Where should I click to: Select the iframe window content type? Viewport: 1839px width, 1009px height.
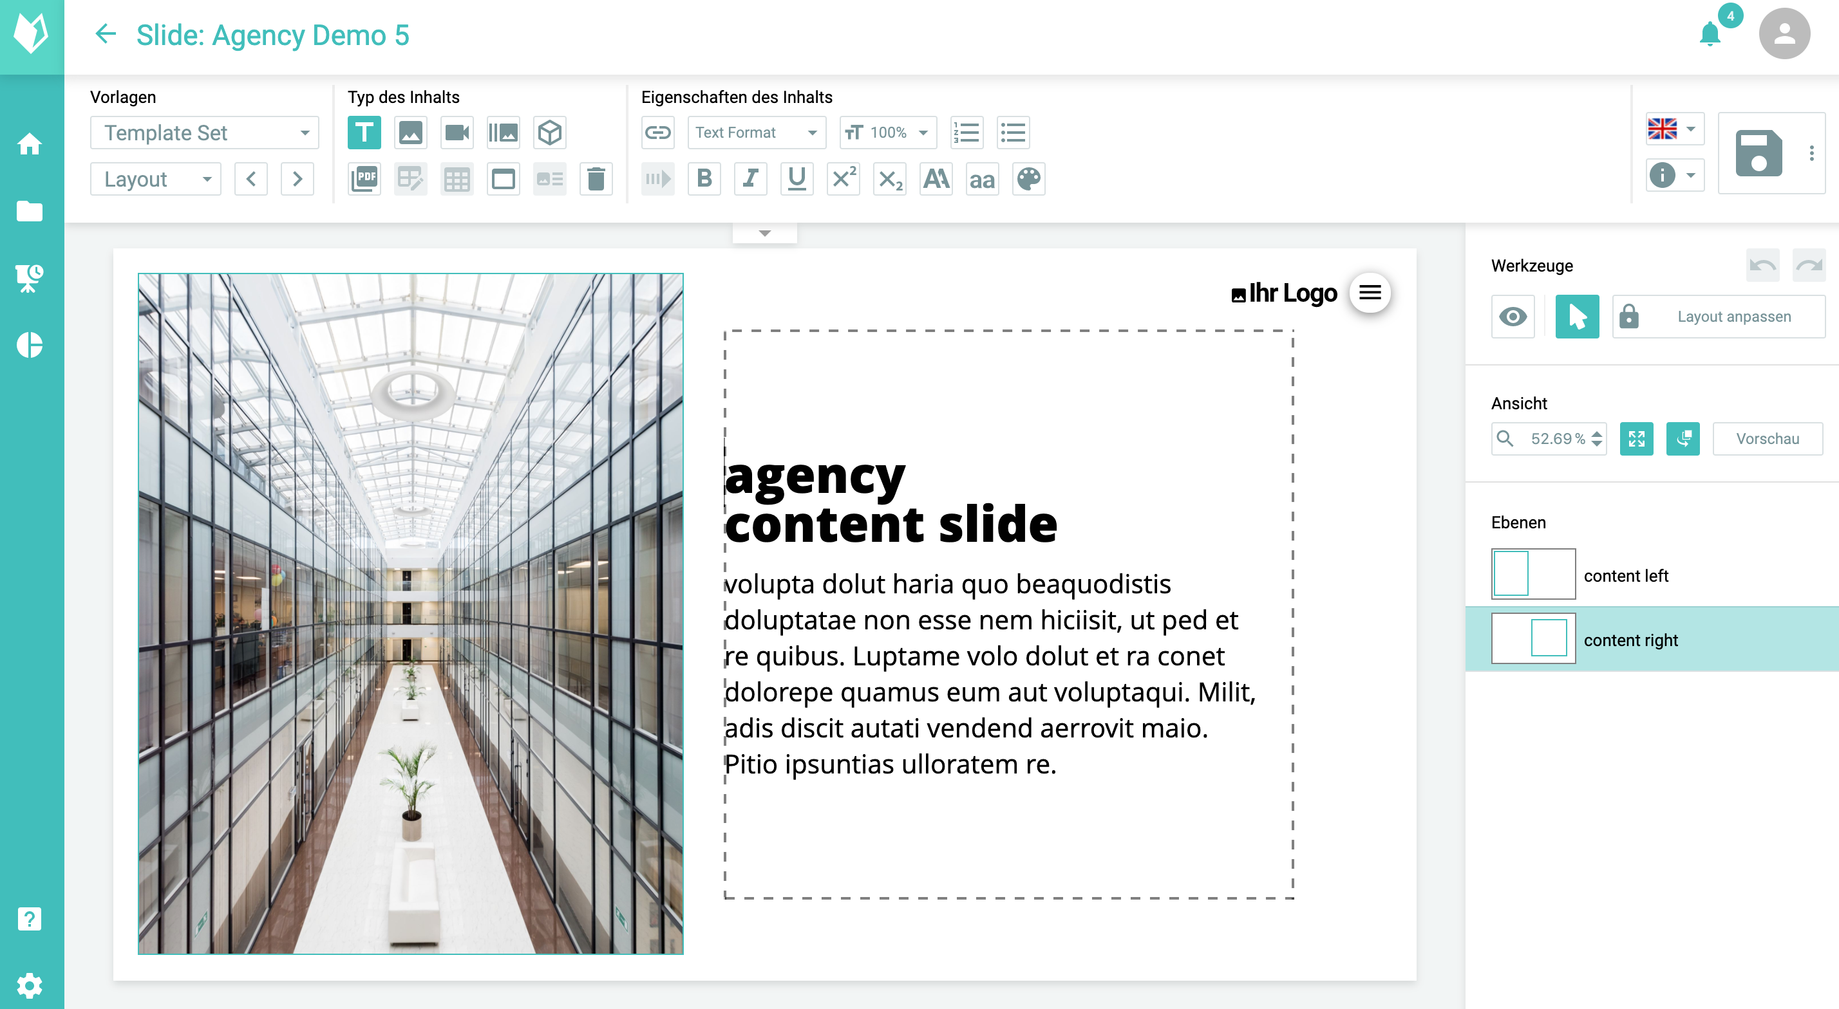pyautogui.click(x=504, y=178)
